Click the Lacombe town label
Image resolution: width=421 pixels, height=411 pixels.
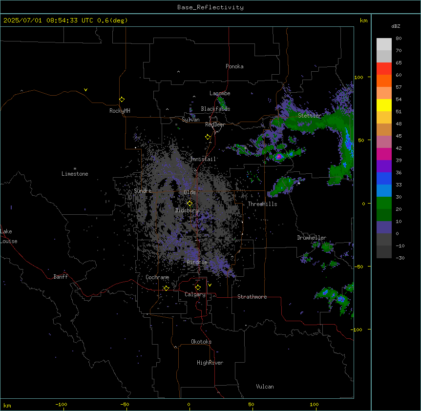coord(220,93)
